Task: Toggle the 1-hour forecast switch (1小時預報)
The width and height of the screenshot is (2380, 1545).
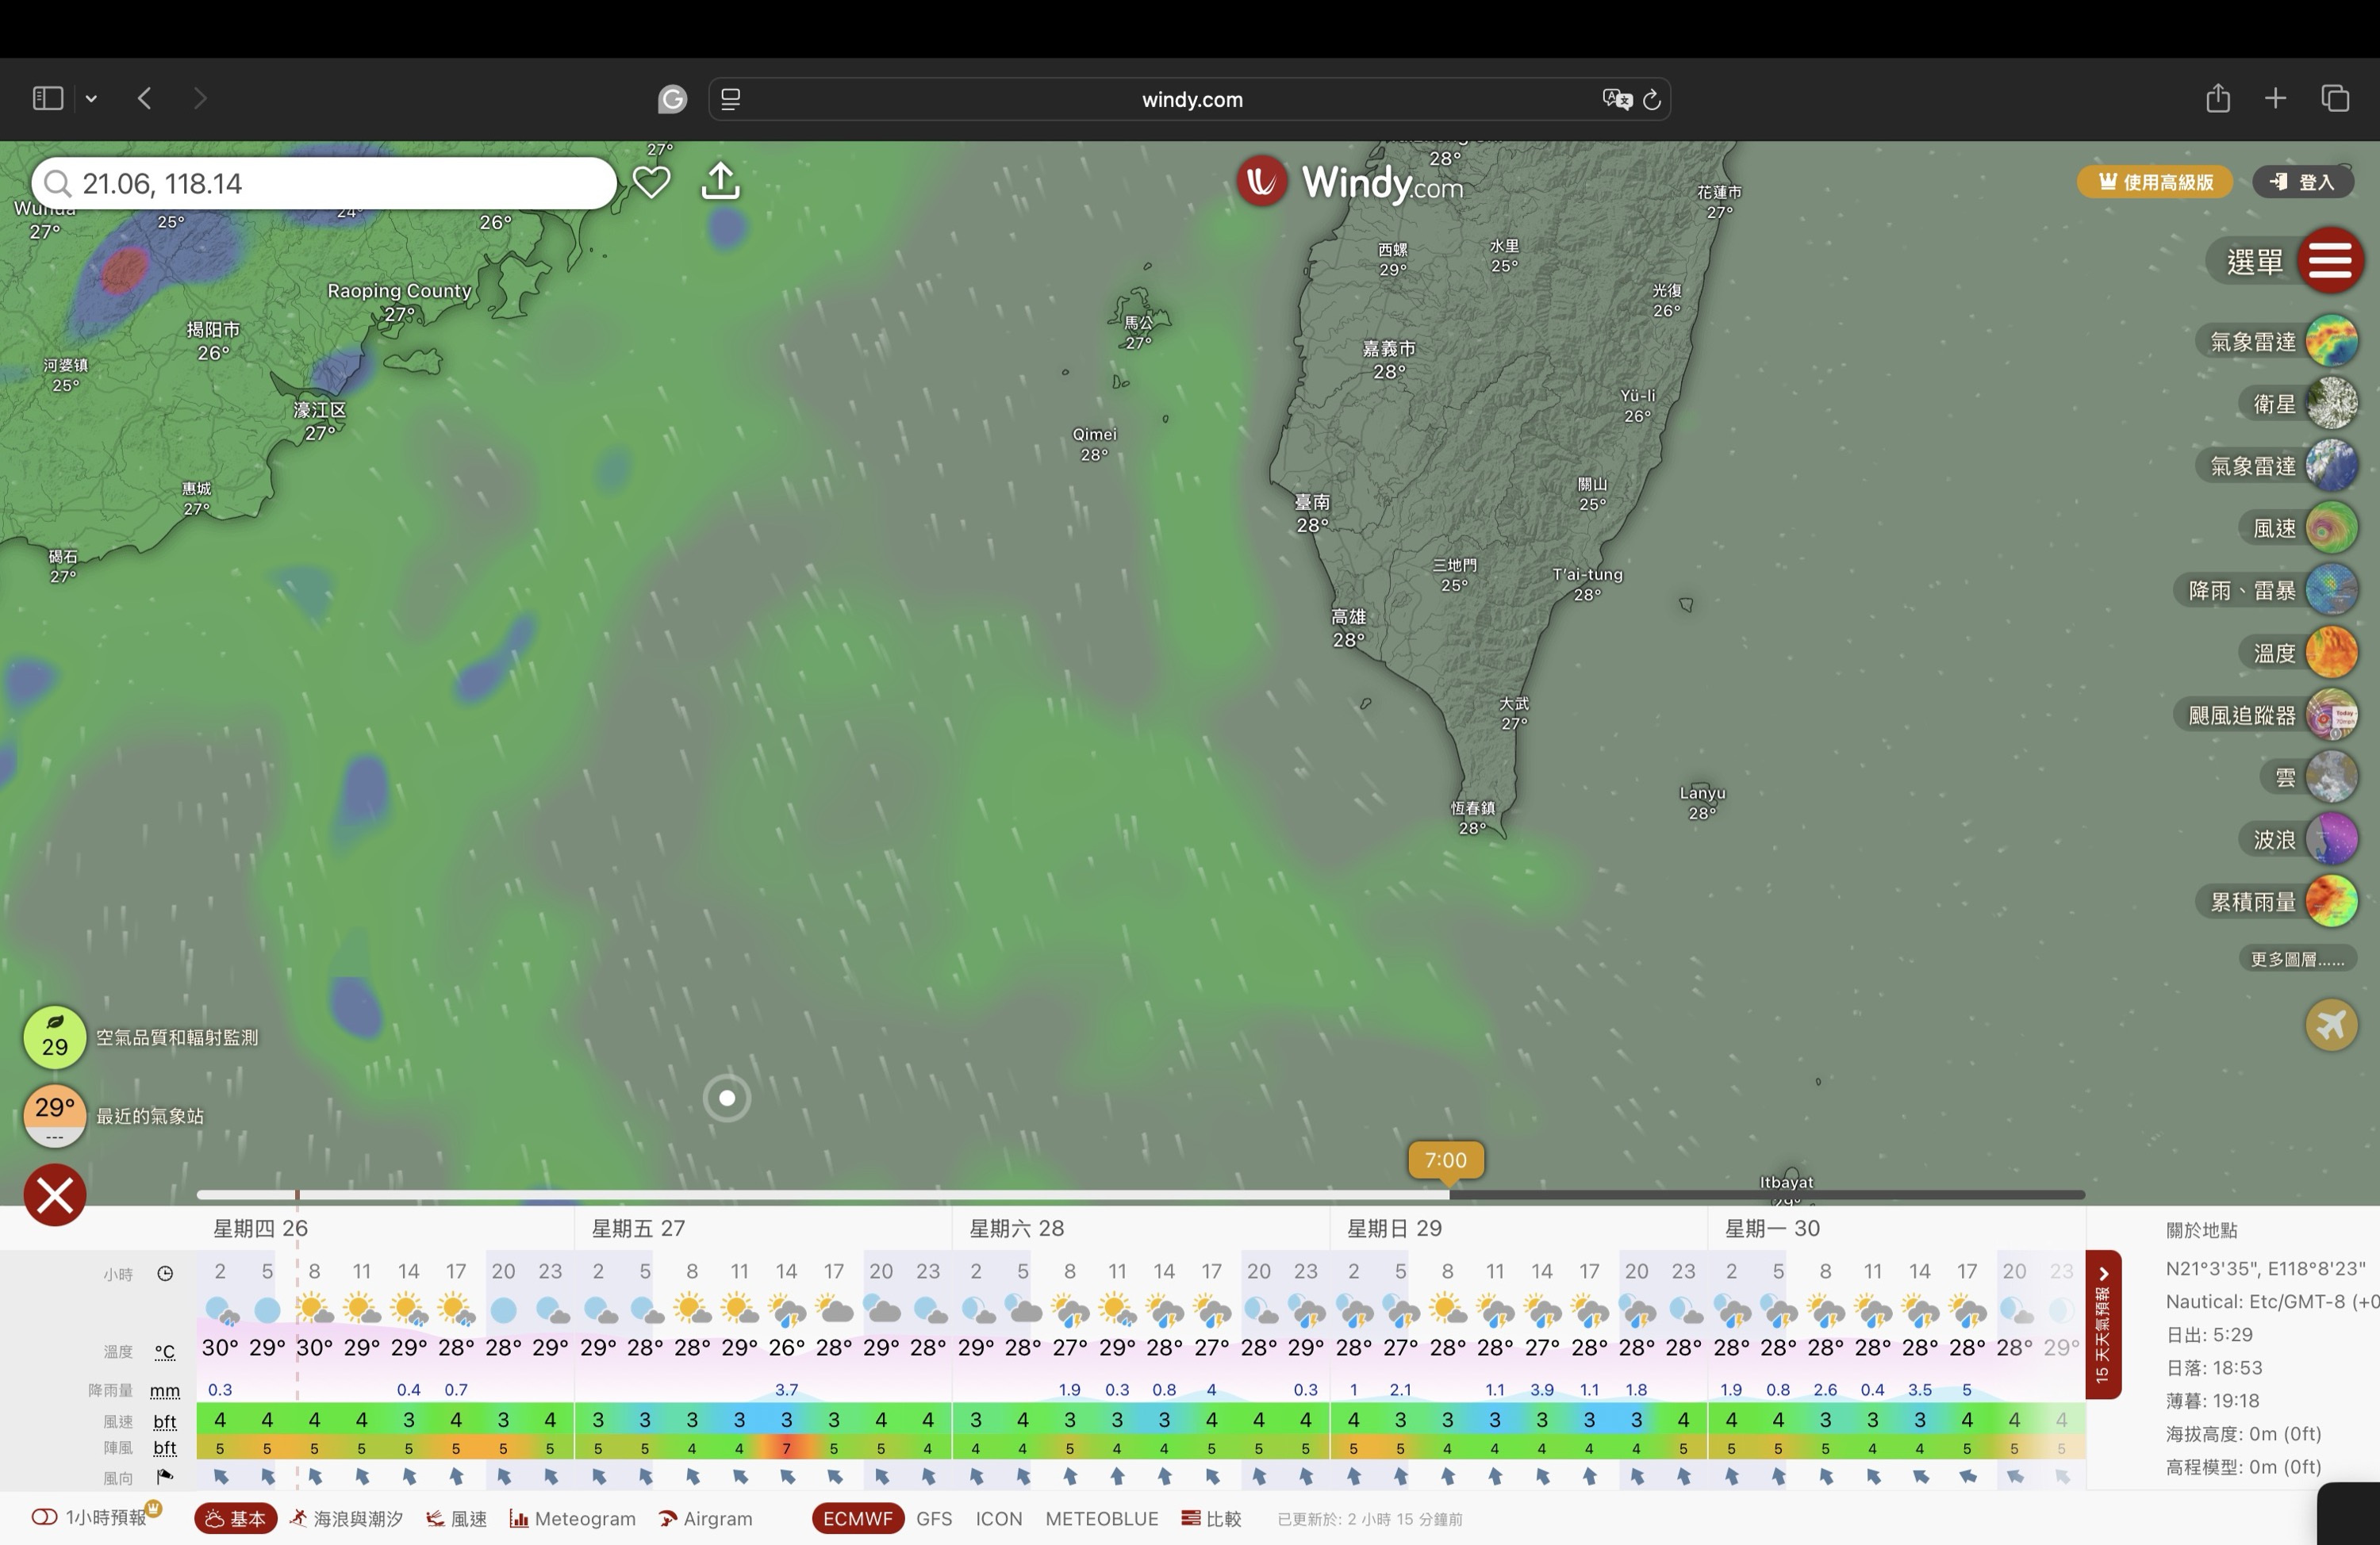Action: click(x=44, y=1517)
